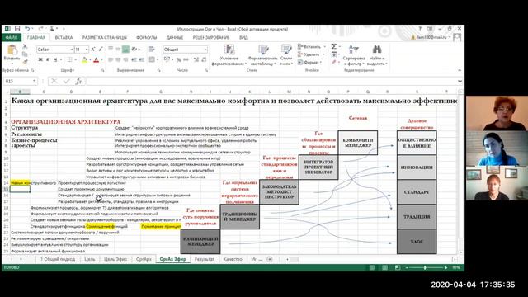Center text horizontally
528x297 pixels.
click(x=118, y=59)
